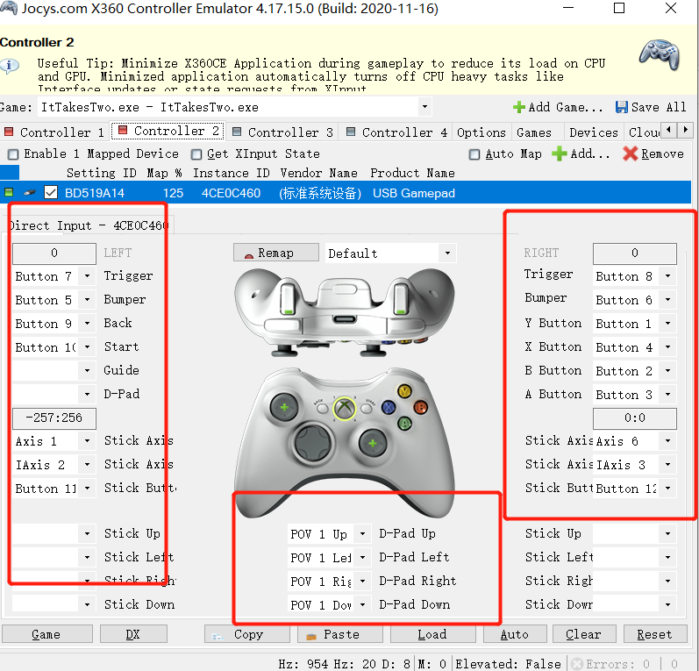Expand Right Trigger Button 8 dropdown
The width and height of the screenshot is (699, 671).
coord(667,276)
